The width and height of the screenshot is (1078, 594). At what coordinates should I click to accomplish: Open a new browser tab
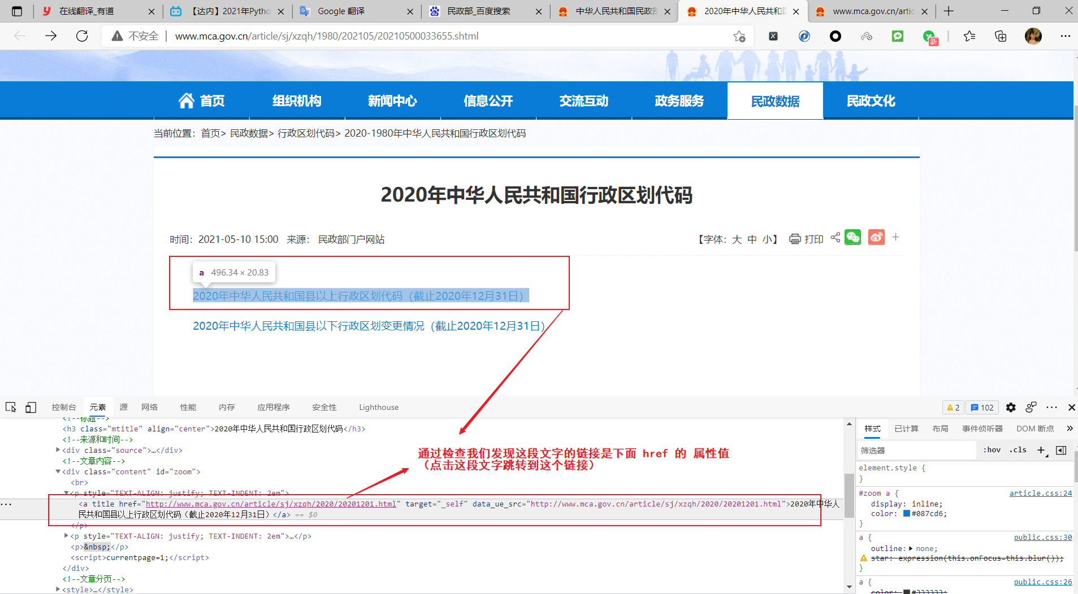pyautogui.click(x=949, y=11)
